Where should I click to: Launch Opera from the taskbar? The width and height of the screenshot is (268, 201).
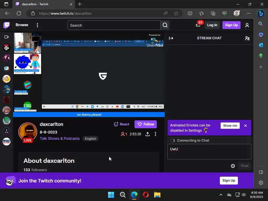[x=146, y=195]
